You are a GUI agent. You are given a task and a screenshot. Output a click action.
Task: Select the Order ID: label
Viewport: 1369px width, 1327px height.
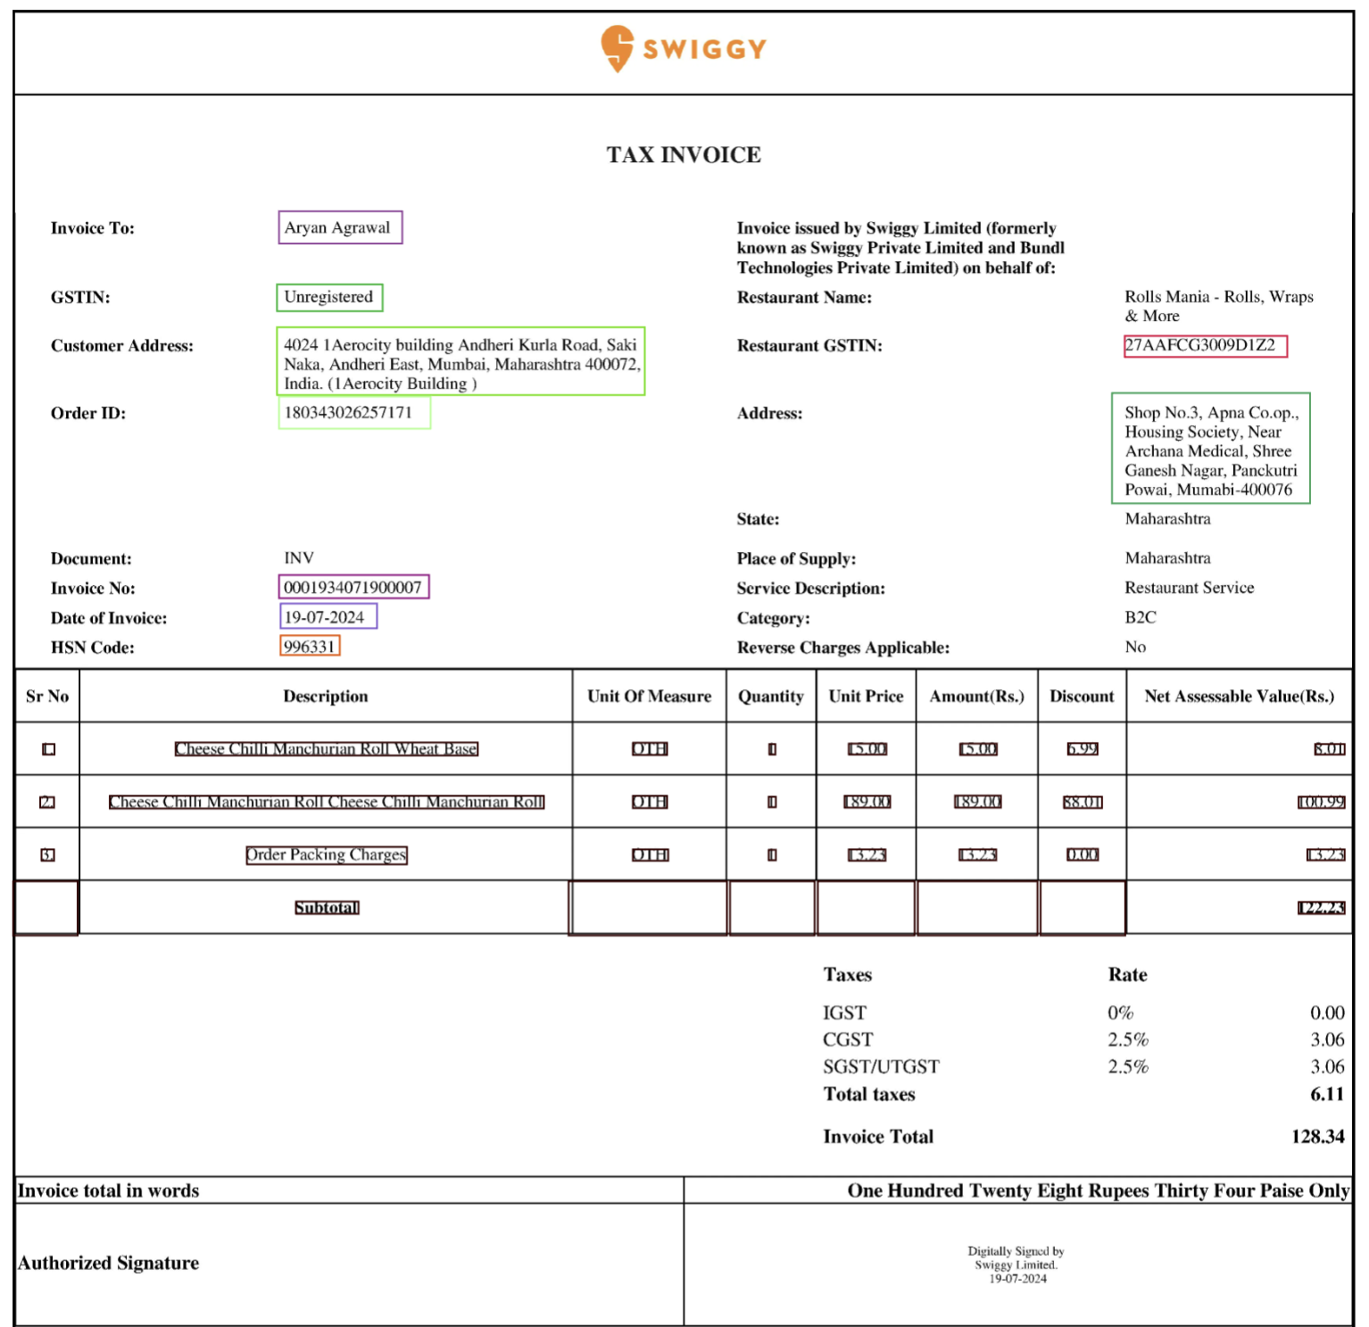(88, 414)
